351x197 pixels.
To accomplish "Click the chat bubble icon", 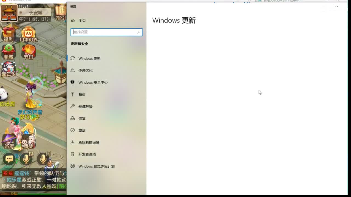I will 9,159.
